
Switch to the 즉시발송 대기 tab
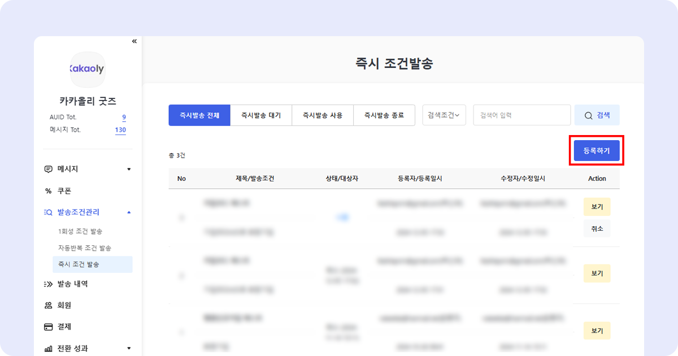(261, 115)
